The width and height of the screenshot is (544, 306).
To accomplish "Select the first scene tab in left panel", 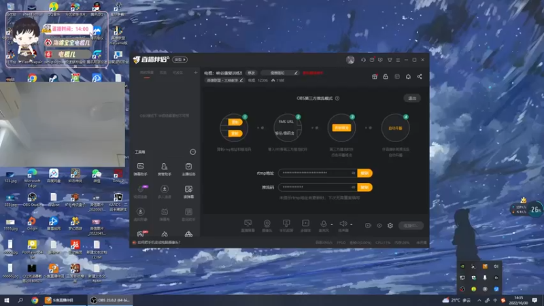I will pyautogui.click(x=147, y=73).
